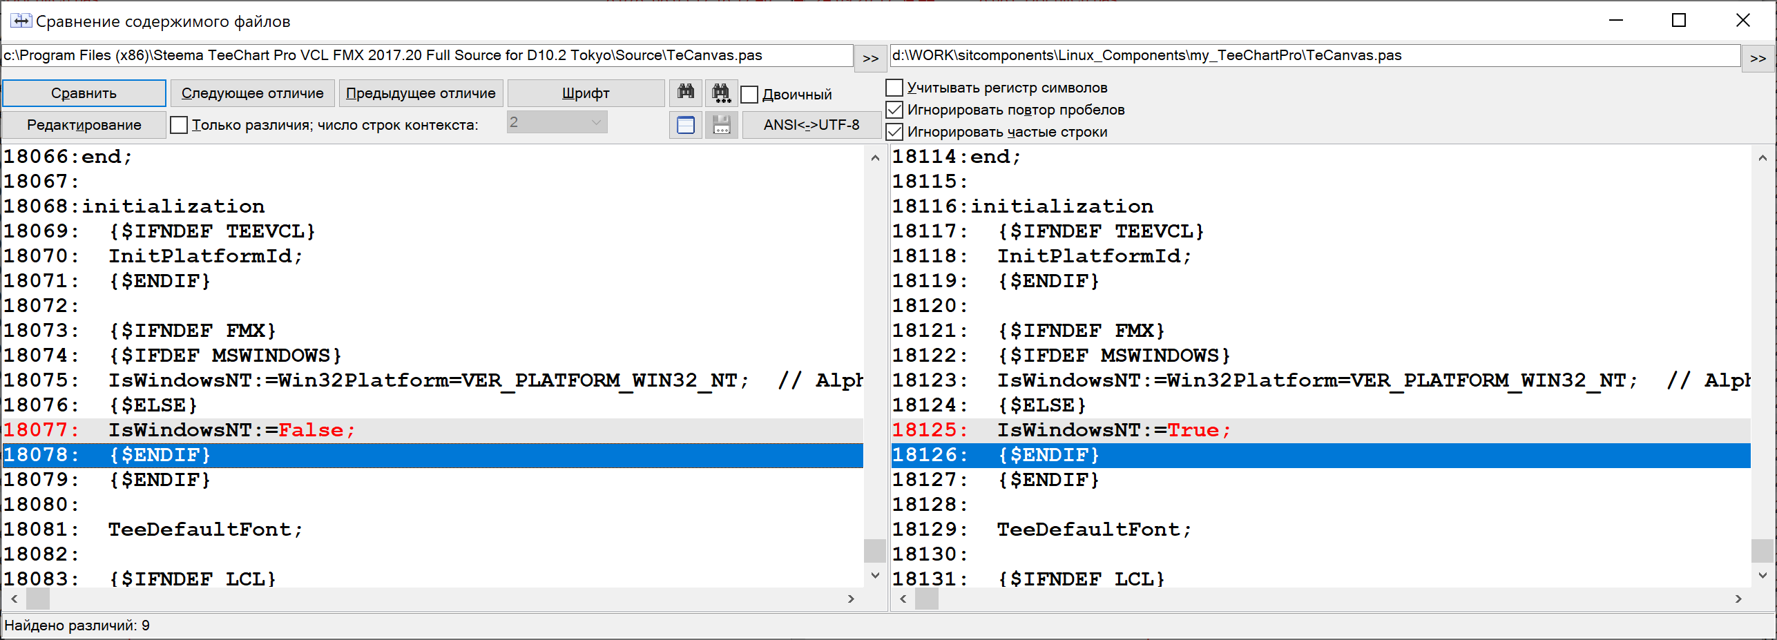The width and height of the screenshot is (1777, 640).
Task: Click the file comparison window title icon
Action: click(21, 21)
